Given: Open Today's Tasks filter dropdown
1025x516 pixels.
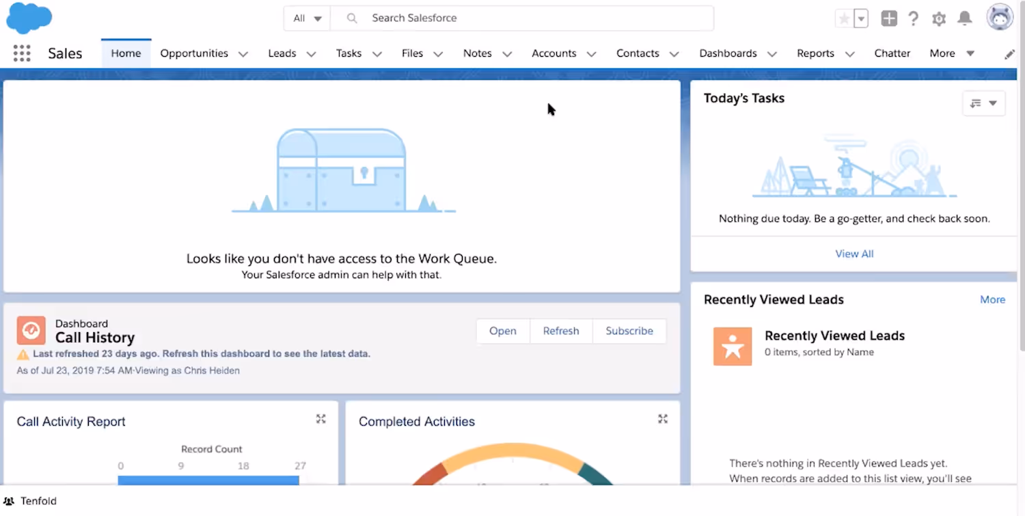Looking at the screenshot, I should point(984,103).
